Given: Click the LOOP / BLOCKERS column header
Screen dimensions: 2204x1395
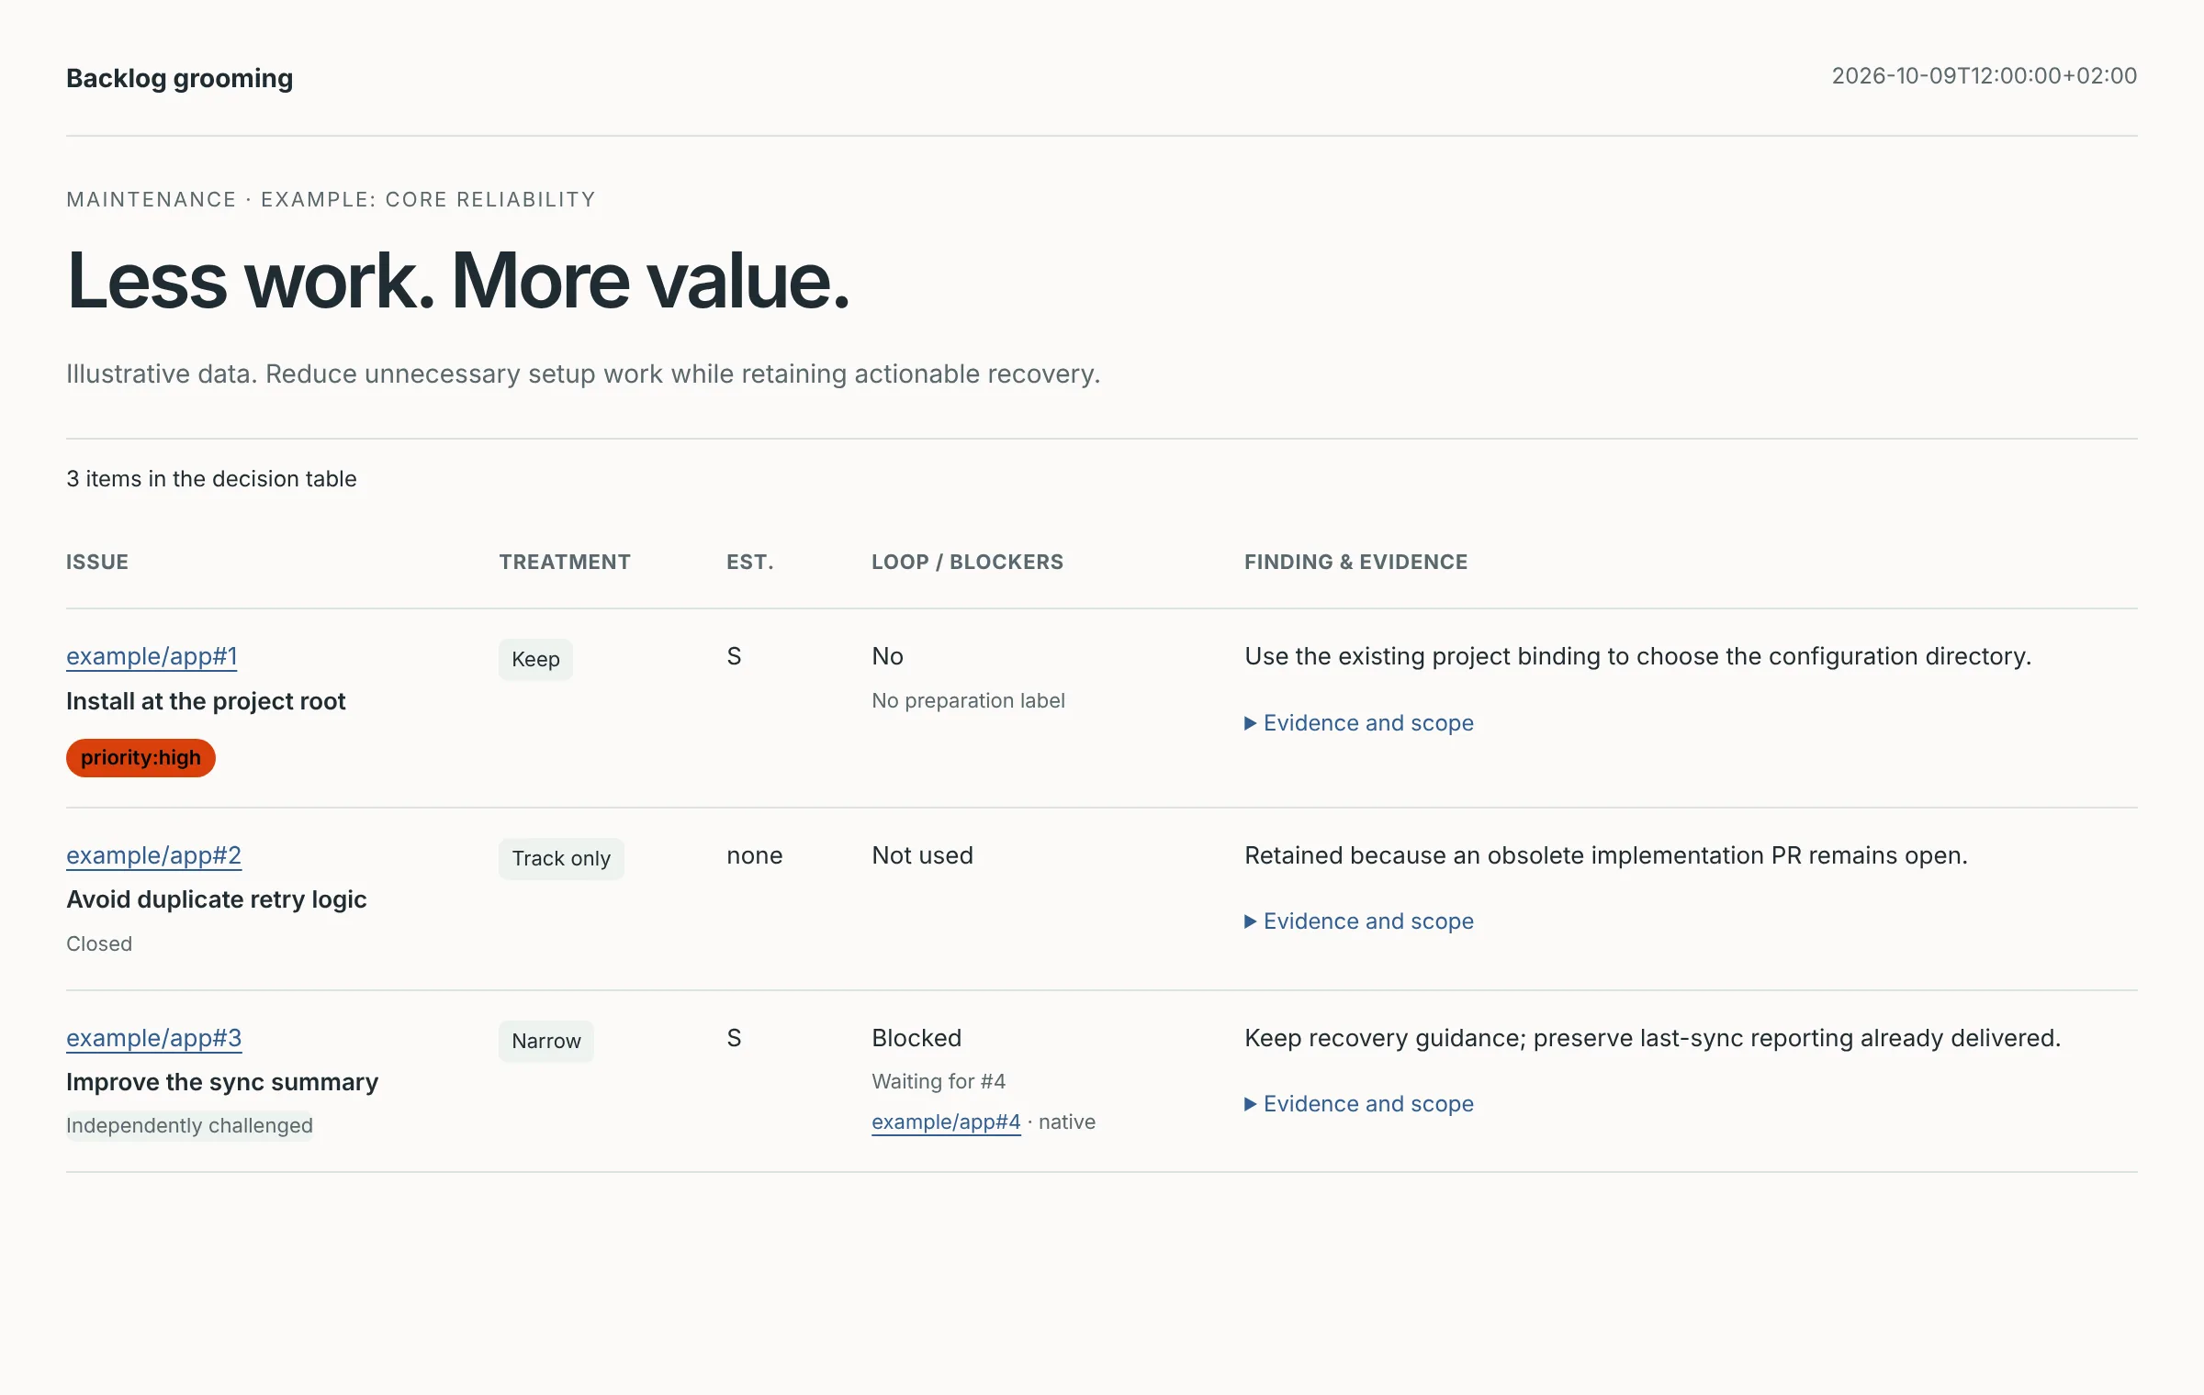Looking at the screenshot, I should [x=967, y=562].
